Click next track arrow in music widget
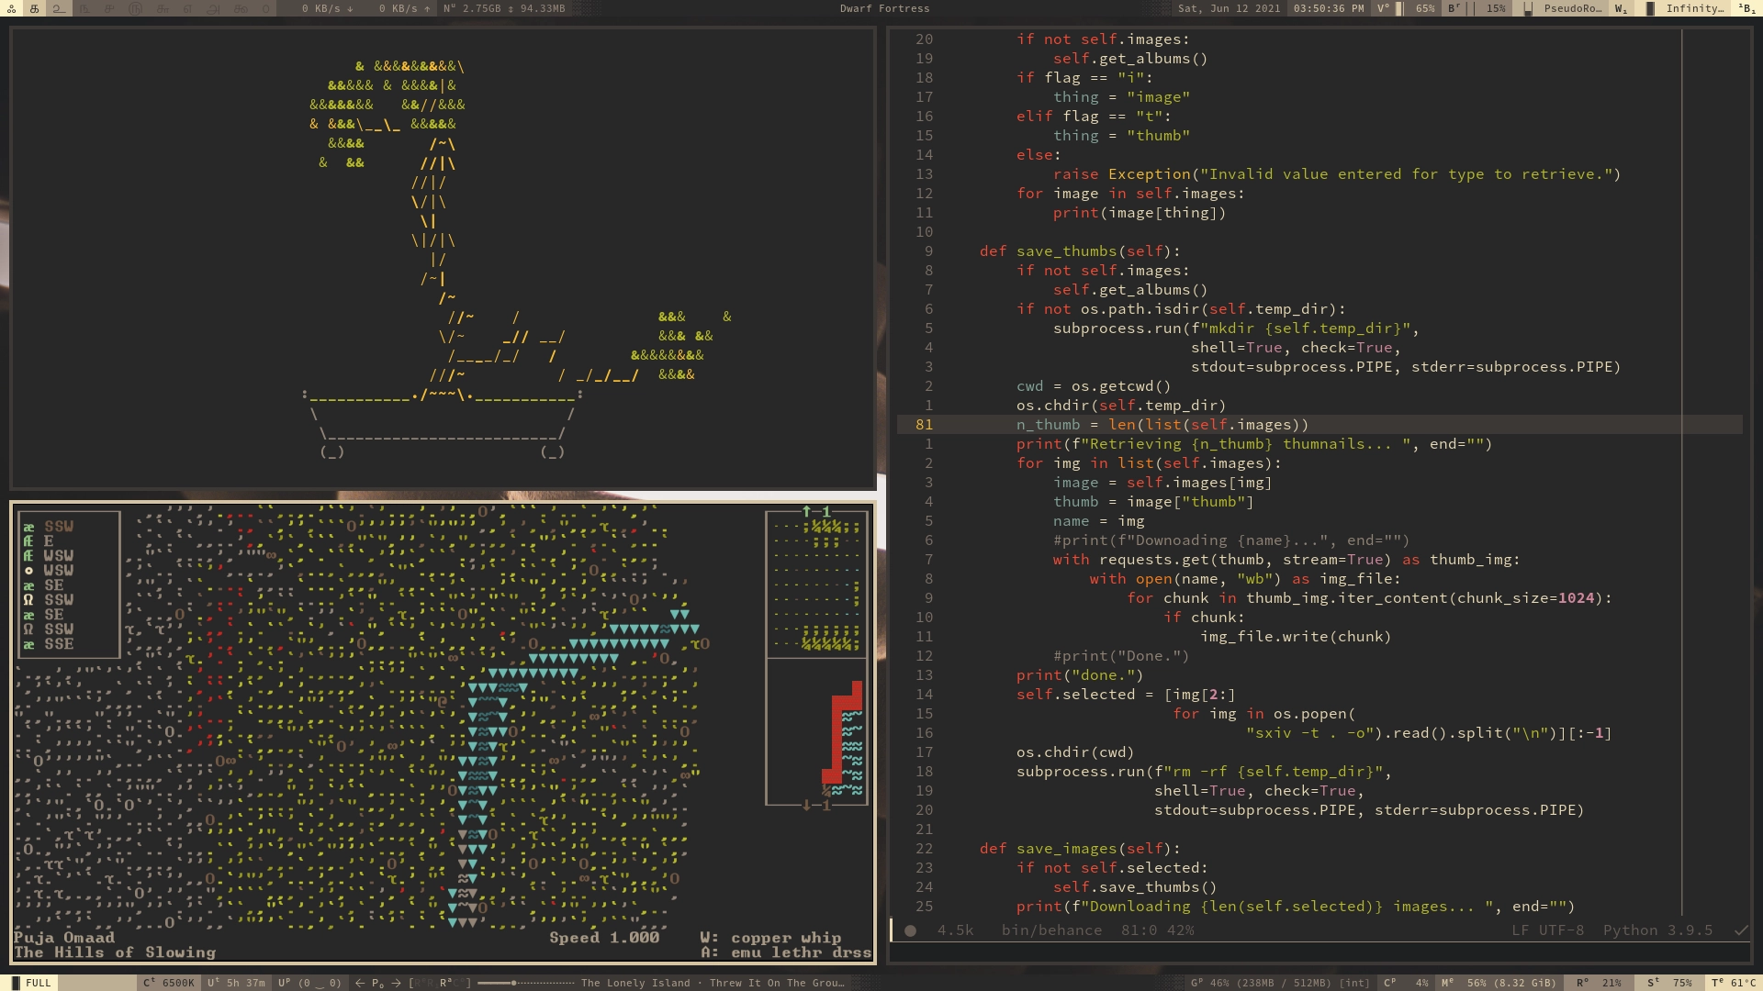The height and width of the screenshot is (991, 1763). pyautogui.click(x=396, y=983)
